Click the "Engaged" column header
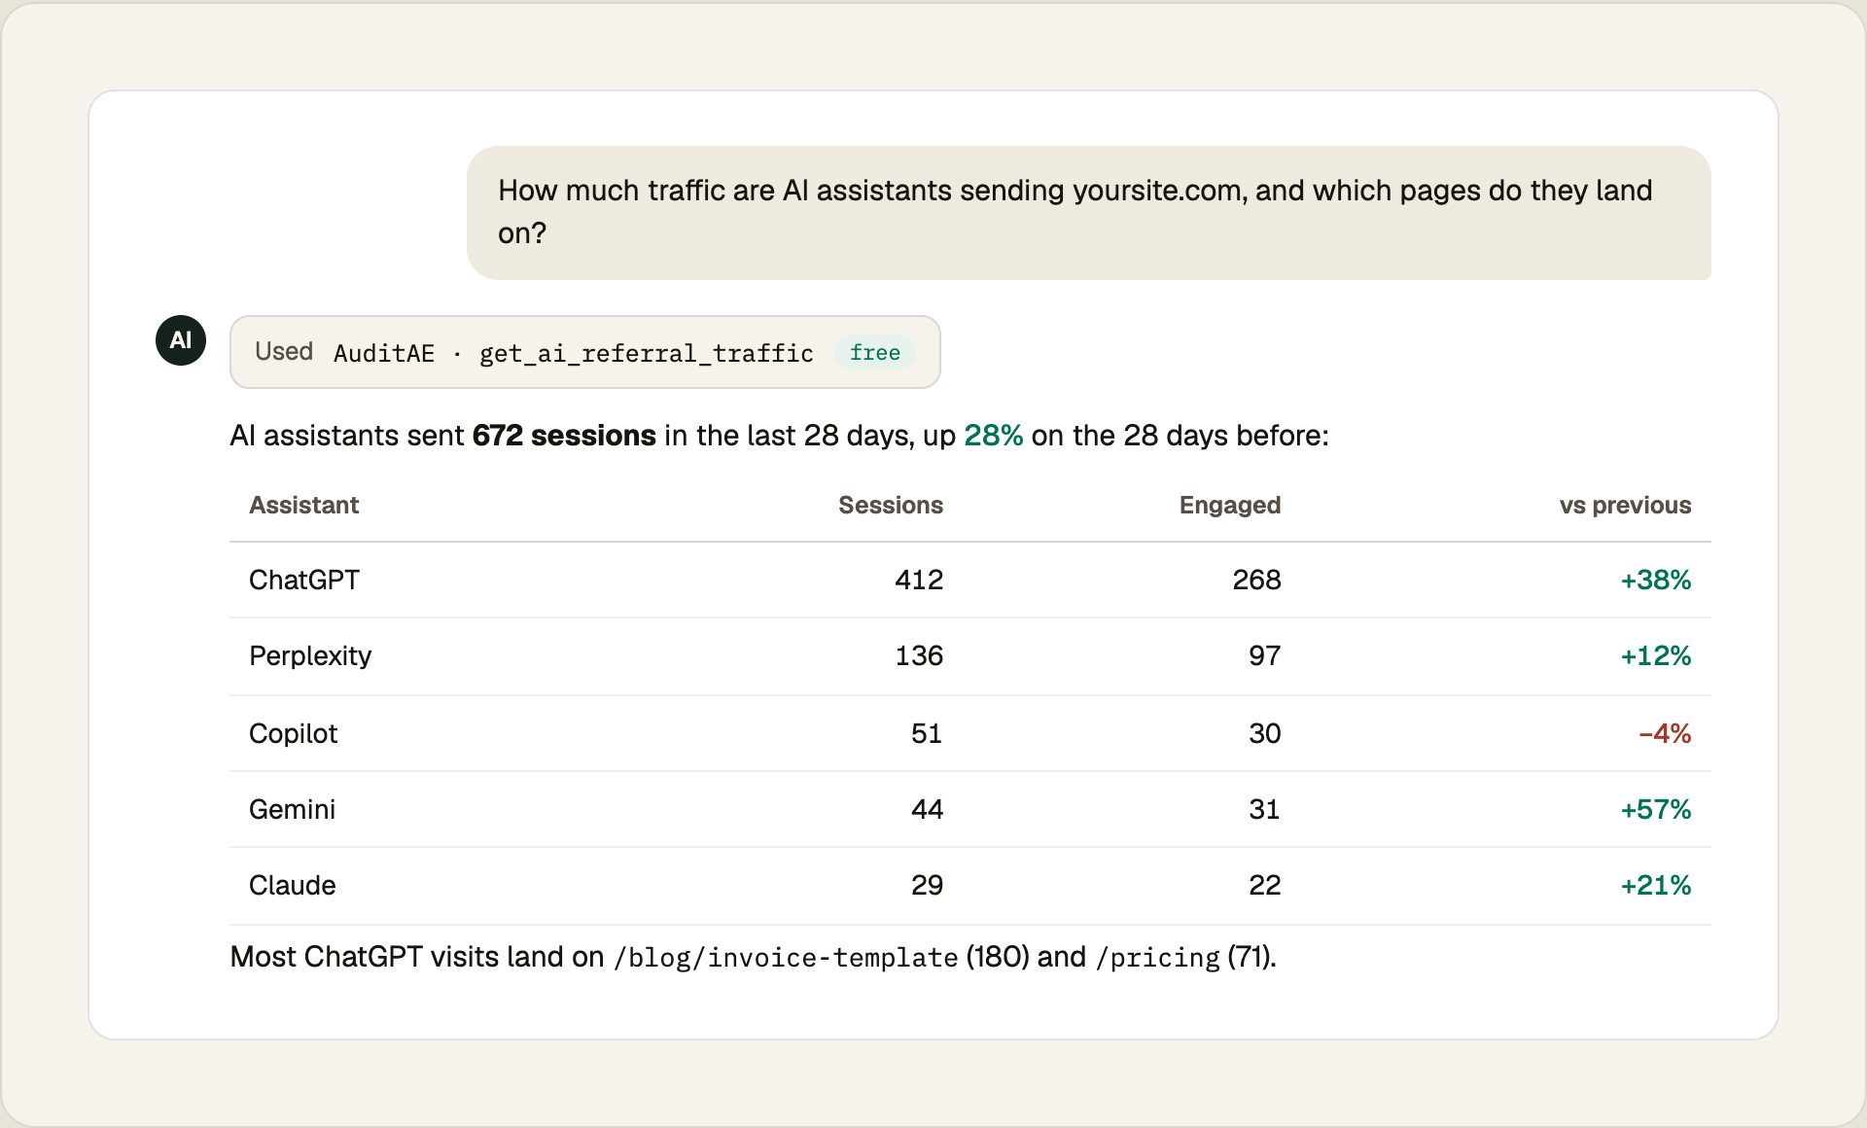The height and width of the screenshot is (1128, 1867). point(1230,506)
